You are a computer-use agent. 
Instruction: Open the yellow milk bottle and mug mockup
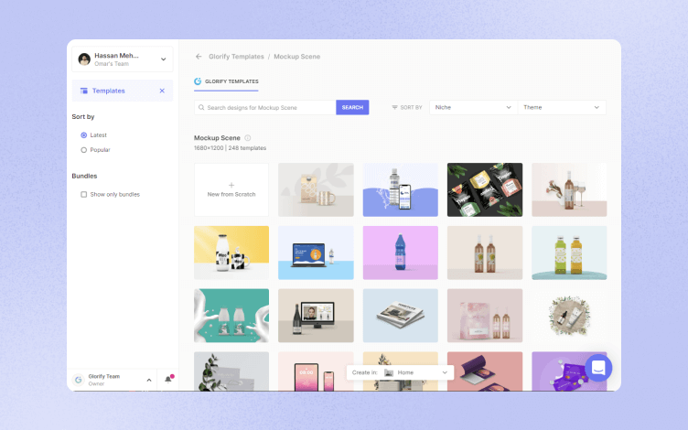coord(231,253)
